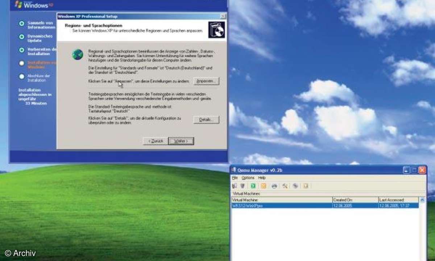The image size is (435, 261).
Task: Select 'Vorbereiten der Installation' setup step radio
Action: 22,50
